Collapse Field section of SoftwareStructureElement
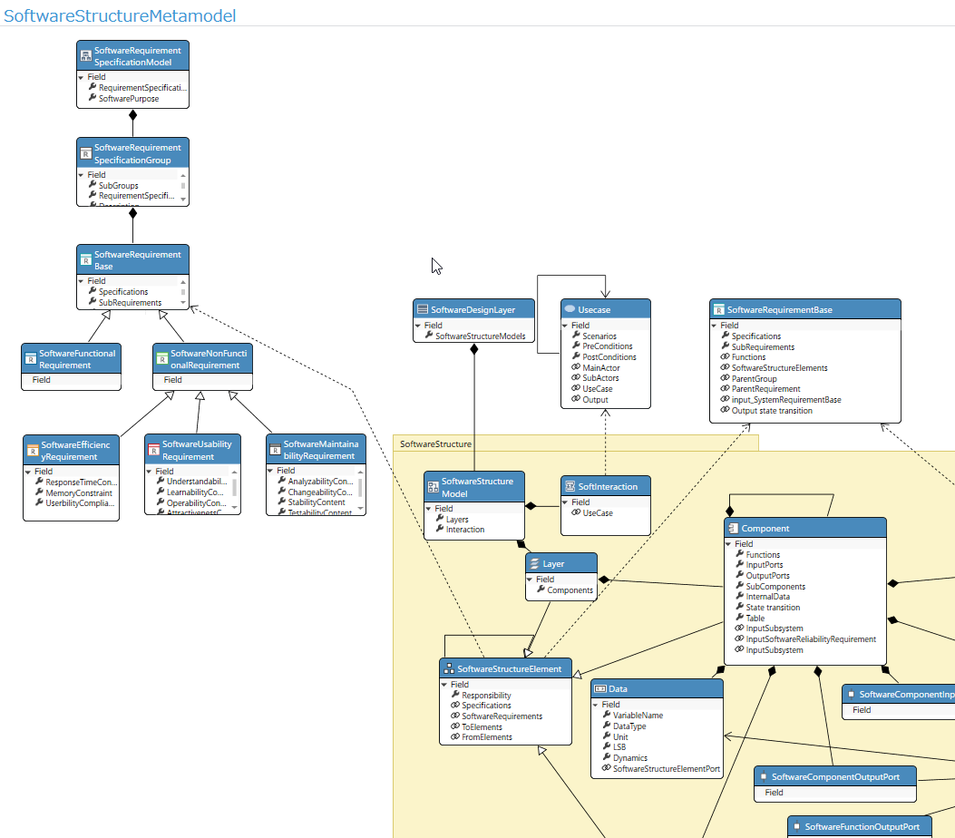The width and height of the screenshot is (955, 838). coord(444,685)
